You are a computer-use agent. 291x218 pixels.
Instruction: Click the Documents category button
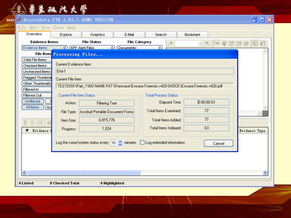click(x=140, y=48)
